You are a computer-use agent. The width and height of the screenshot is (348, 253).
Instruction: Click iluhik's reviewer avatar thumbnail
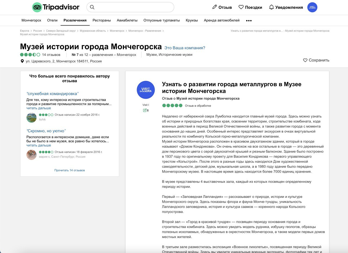point(32,118)
